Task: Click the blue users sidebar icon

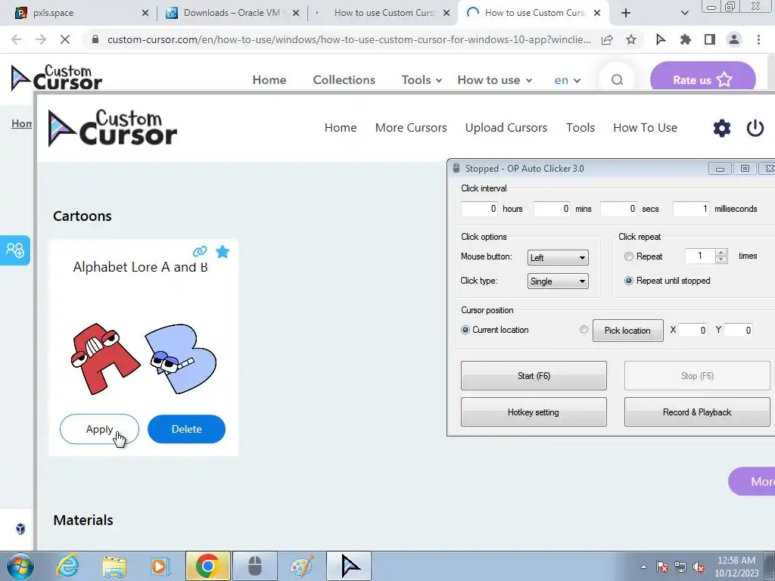Action: coord(15,250)
